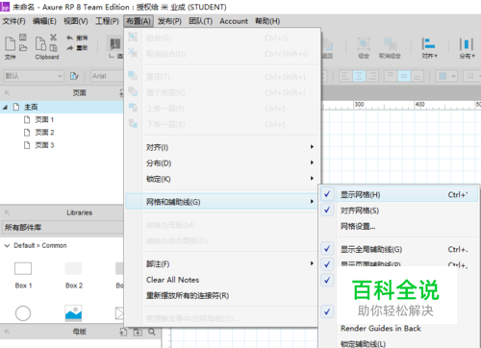Click align text left icon
Screen dimensions: 481x348
point(345,76)
